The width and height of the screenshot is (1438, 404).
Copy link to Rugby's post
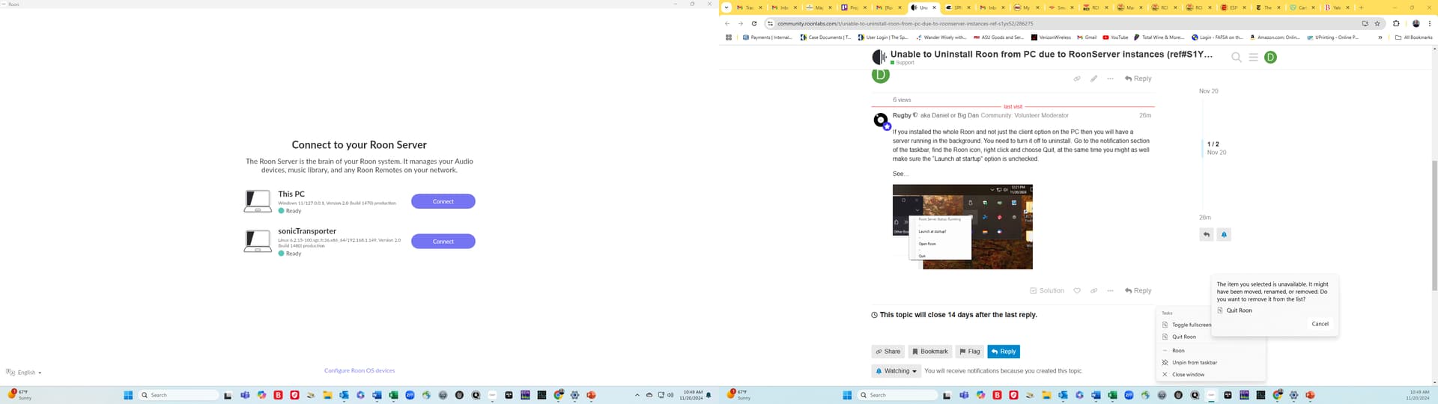(x=1093, y=290)
